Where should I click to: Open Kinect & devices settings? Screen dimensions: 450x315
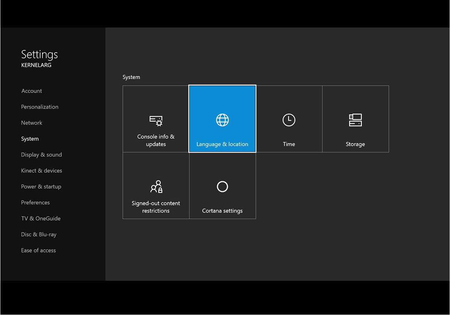pyautogui.click(x=41, y=170)
